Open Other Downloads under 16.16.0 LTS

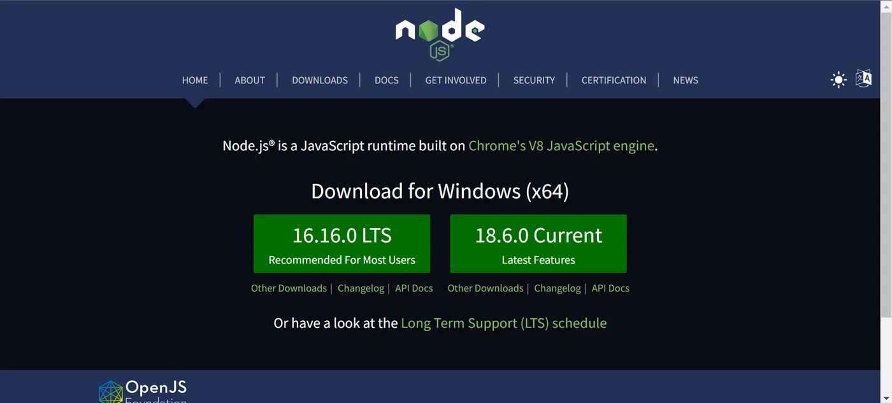pos(289,288)
